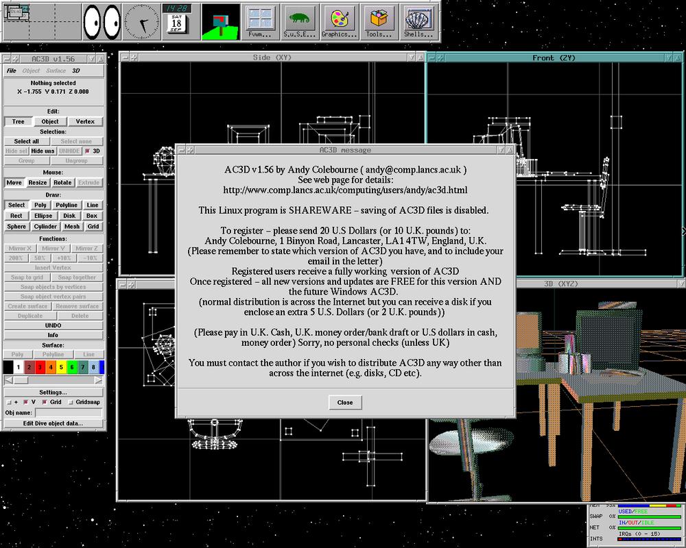Set mouse mode to Resize

(x=38, y=183)
